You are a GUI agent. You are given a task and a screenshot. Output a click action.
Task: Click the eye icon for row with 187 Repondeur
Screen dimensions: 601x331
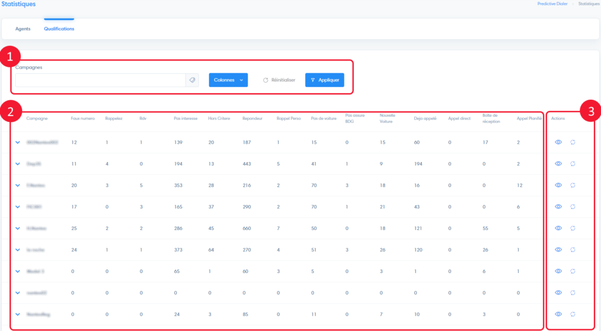click(558, 142)
